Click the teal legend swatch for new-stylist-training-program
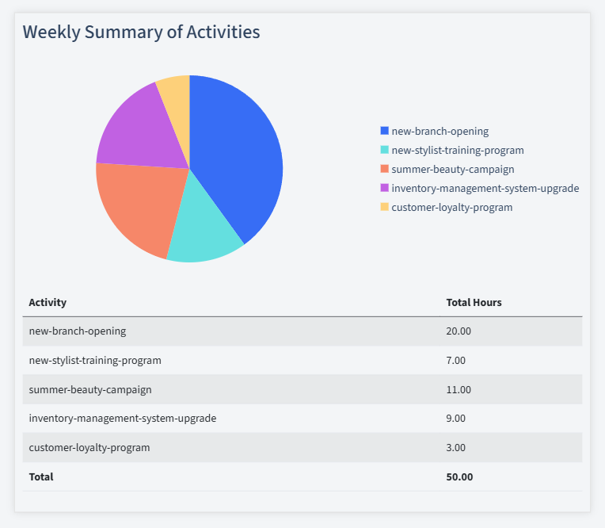The image size is (605, 528). 384,150
